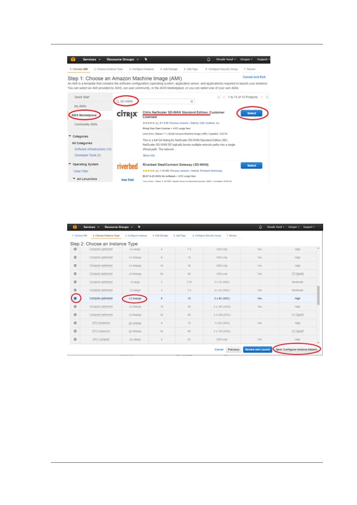Switch to 2. Choose Instance Type tab in Step 1
The height and width of the screenshot is (505, 357).
pos(109,69)
